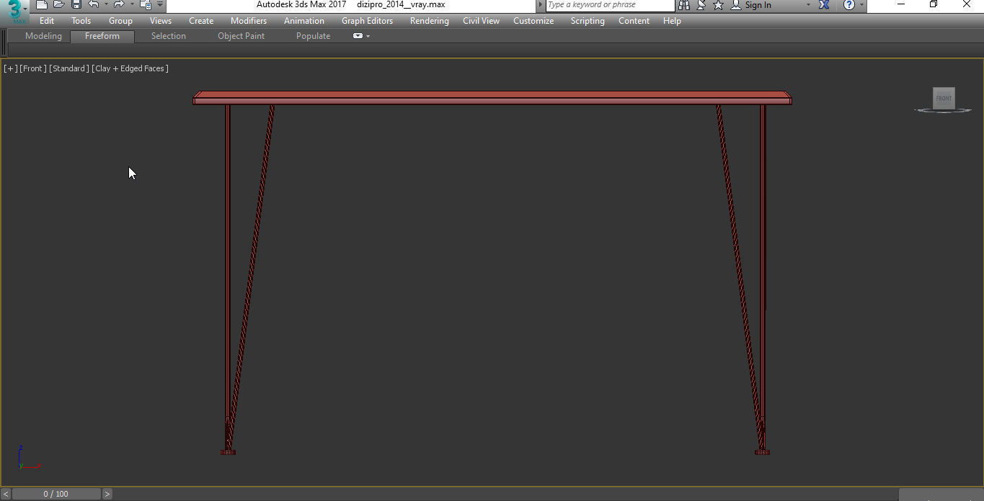The width and height of the screenshot is (984, 501).
Task: Select the red tabletop in the viewport
Action: click(492, 98)
